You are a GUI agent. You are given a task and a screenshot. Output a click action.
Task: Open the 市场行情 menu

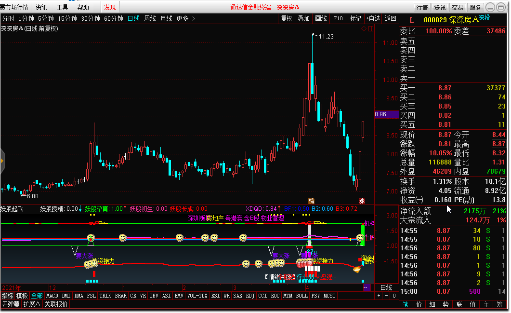tap(13, 7)
